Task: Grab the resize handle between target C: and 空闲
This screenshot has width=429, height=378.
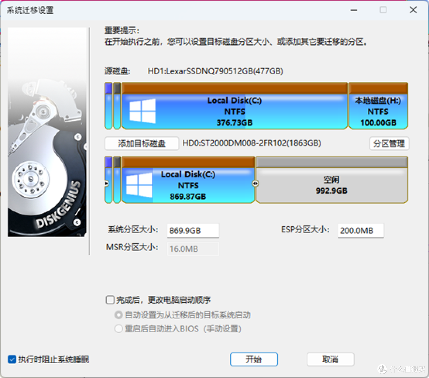Action: (x=255, y=183)
